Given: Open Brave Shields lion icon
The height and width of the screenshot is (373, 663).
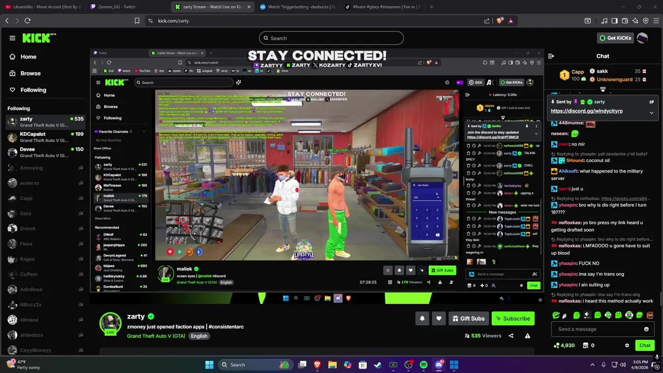Looking at the screenshot, I should pyautogui.click(x=499, y=21).
